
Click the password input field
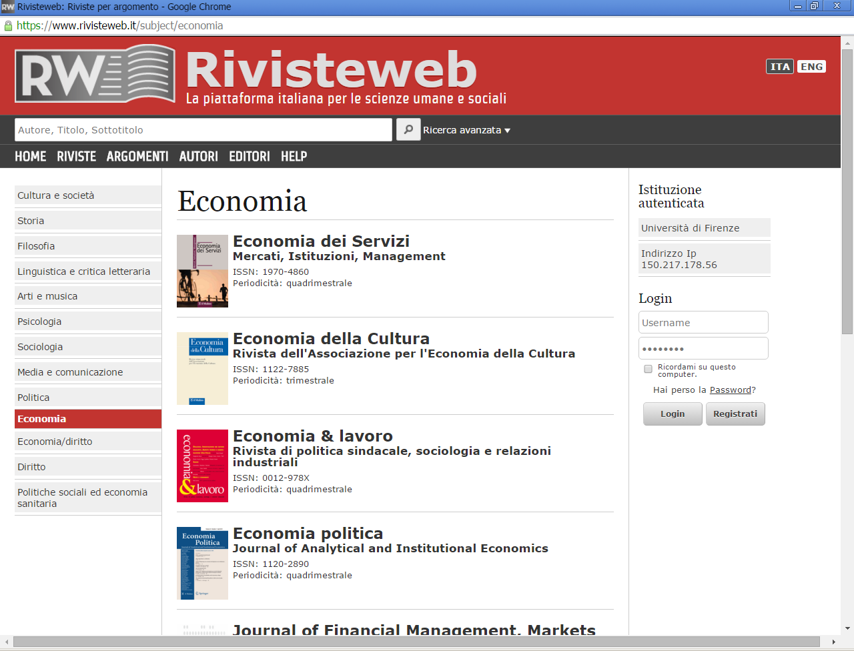tap(703, 348)
